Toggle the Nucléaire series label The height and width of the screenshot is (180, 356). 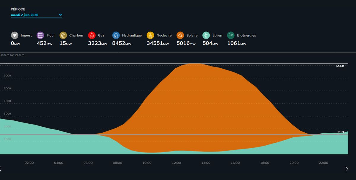(163, 36)
